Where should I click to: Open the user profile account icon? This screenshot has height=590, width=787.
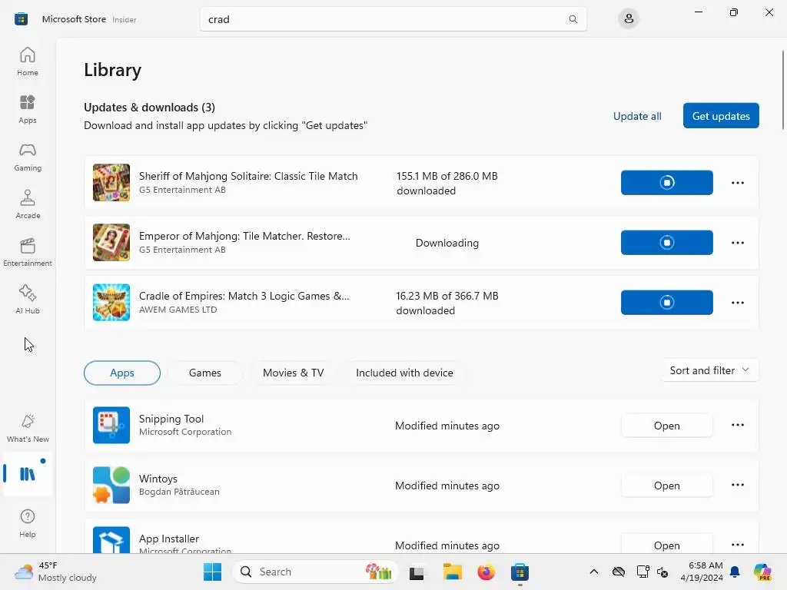point(629,19)
